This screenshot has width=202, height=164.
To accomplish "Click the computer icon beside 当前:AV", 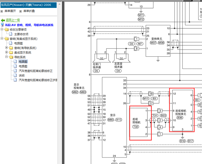I will 2,24.
